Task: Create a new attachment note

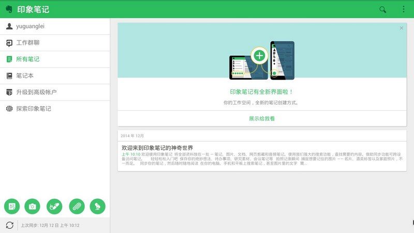Action: pos(77,206)
